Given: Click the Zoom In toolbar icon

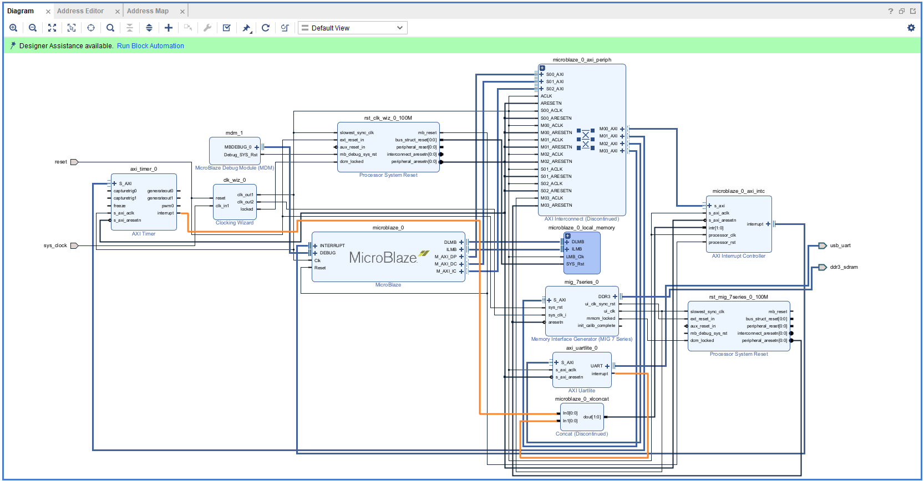Looking at the screenshot, I should tap(13, 28).
